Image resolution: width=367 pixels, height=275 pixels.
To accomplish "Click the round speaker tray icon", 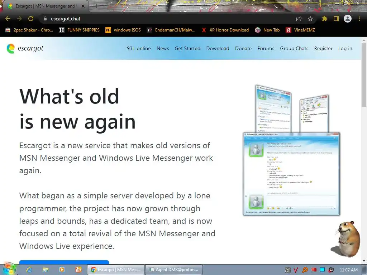I will point(331,270).
